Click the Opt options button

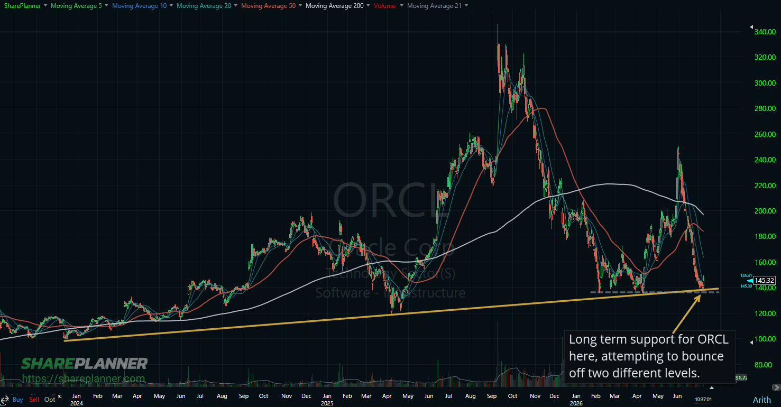[50, 400]
